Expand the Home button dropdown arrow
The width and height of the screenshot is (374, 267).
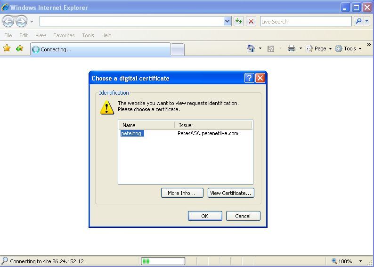[260, 49]
